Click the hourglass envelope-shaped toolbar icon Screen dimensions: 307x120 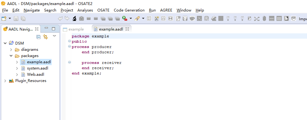pyautogui.click(x=170, y=18)
